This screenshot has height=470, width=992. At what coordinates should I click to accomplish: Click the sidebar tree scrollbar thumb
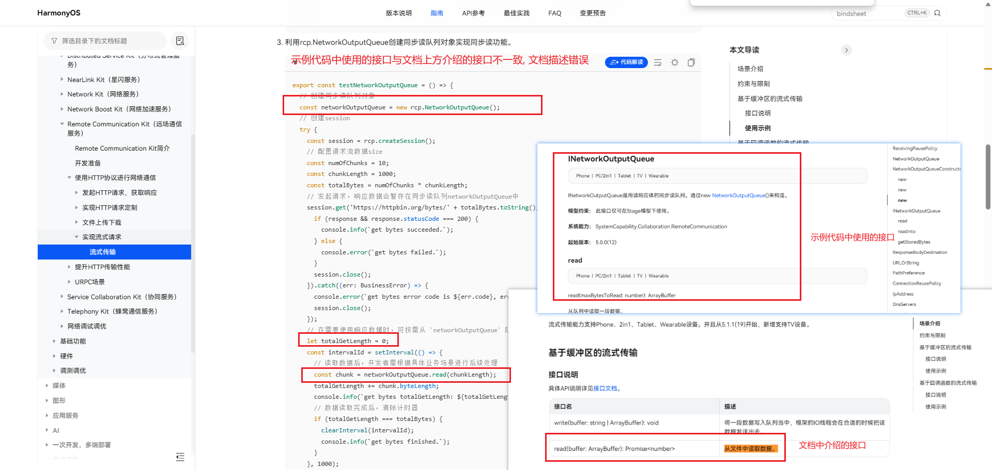pos(193,242)
